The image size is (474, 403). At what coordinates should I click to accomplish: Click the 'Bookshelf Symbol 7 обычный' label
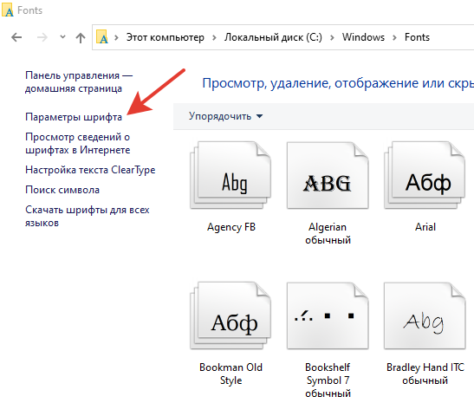[x=328, y=380]
